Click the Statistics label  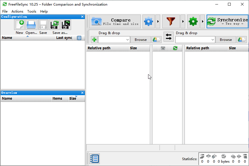[189, 159]
